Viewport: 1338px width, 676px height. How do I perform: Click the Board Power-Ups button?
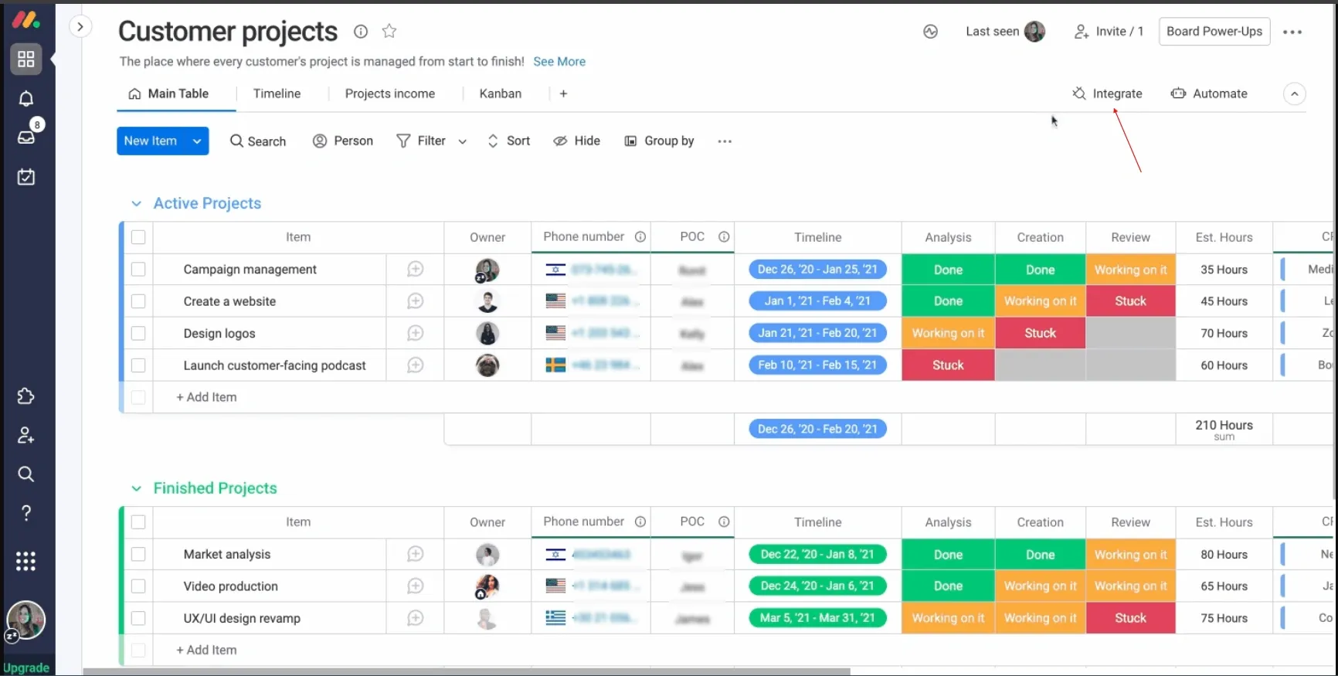coord(1214,32)
